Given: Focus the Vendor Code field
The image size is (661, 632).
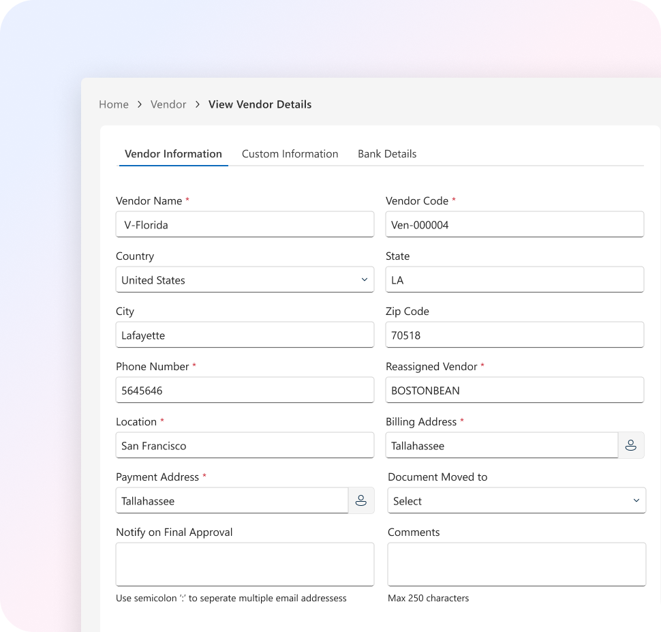Looking at the screenshot, I should point(514,224).
